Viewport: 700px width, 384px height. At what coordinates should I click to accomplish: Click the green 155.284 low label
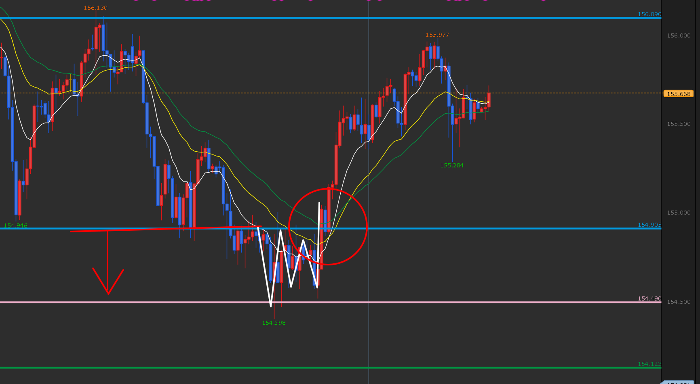452,165
